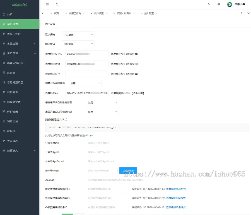Click the card icon for 登录日志

(4, 141)
